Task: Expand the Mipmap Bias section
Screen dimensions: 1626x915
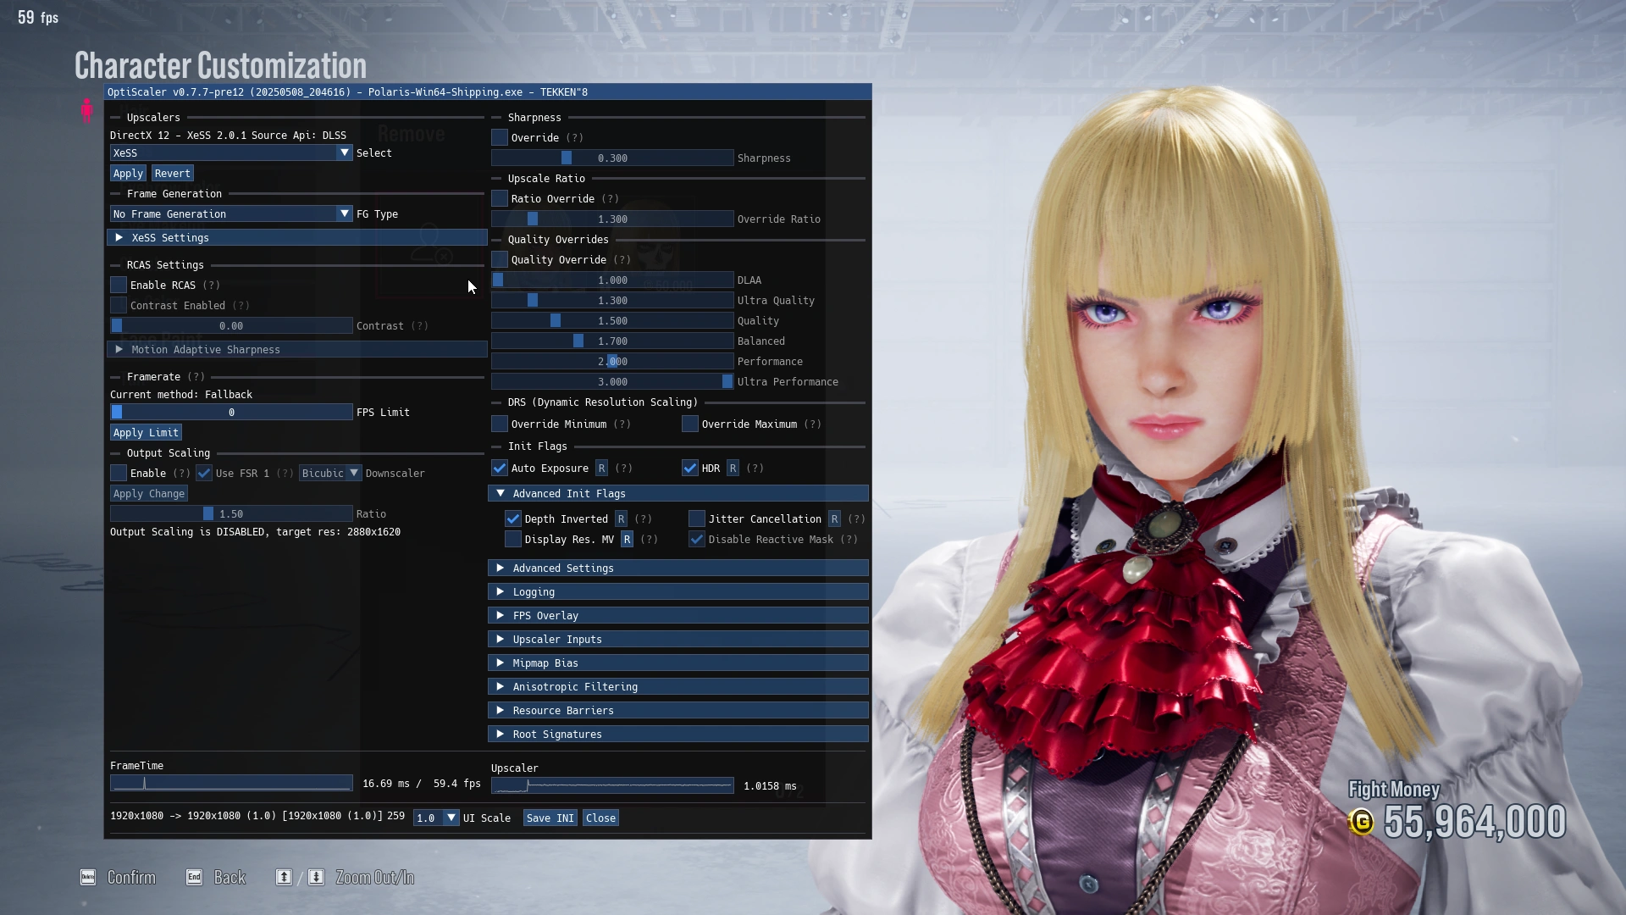Action: (x=678, y=663)
